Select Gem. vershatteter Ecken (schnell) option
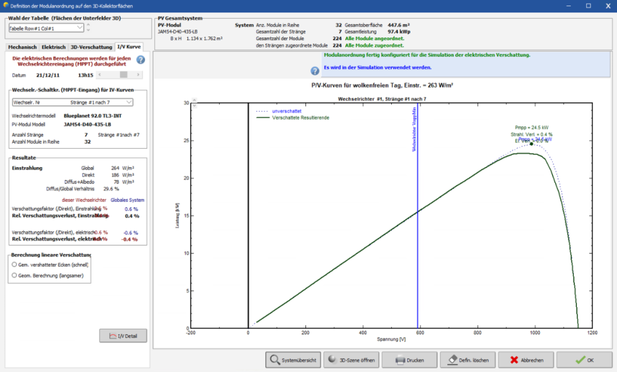The height and width of the screenshot is (372, 617). click(x=14, y=264)
